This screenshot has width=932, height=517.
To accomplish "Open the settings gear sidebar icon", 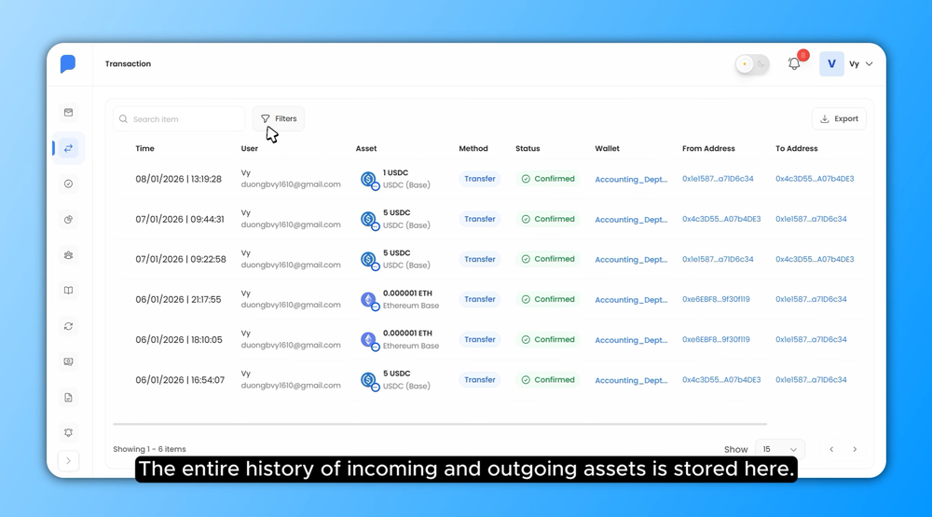I will coord(68,432).
